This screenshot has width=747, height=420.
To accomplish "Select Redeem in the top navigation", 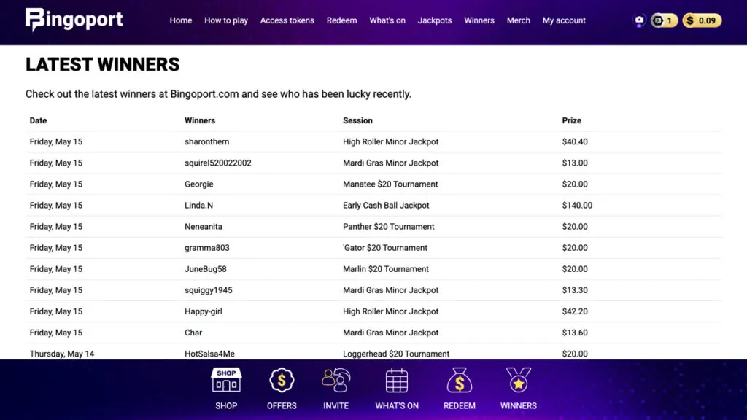I will tap(341, 20).
